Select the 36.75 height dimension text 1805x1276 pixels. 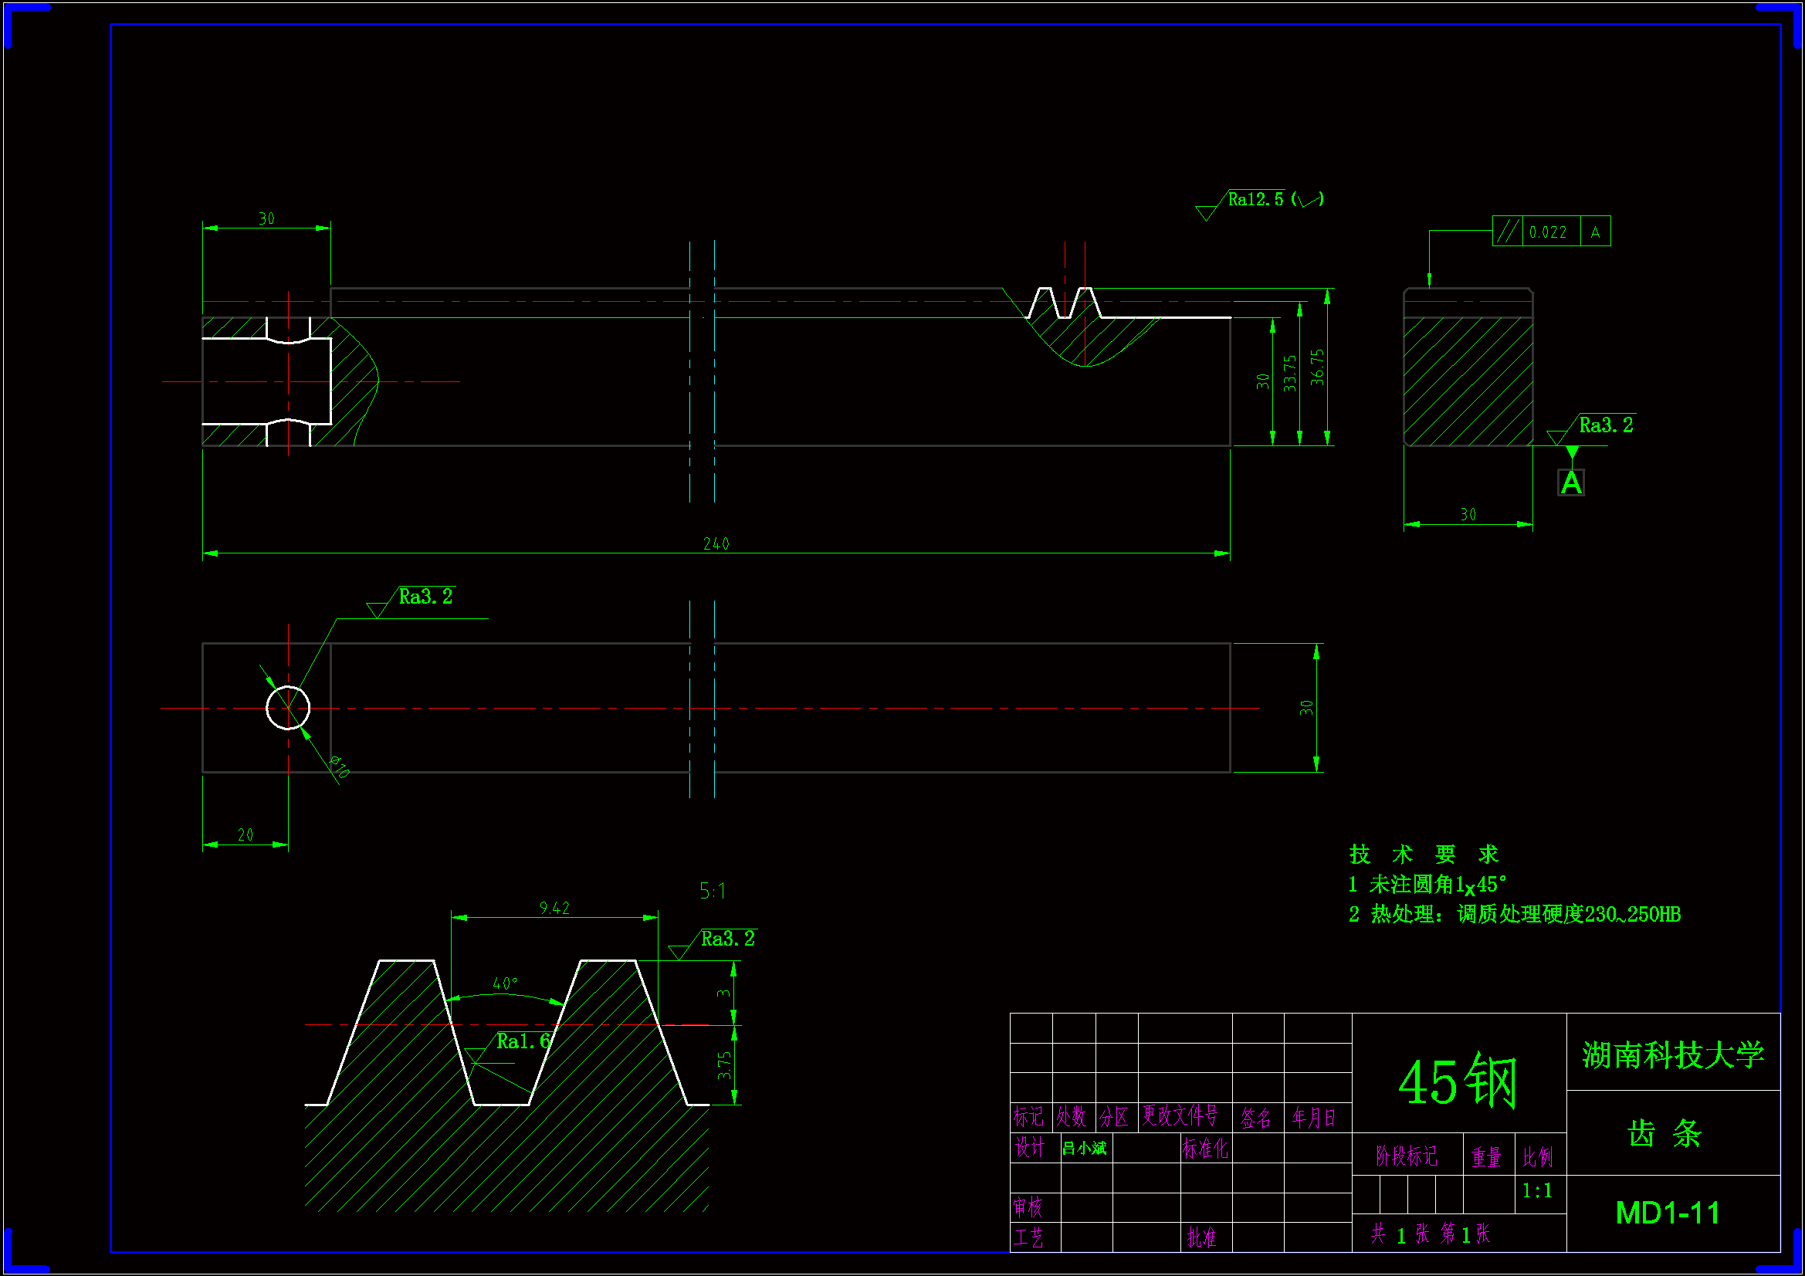1318,367
